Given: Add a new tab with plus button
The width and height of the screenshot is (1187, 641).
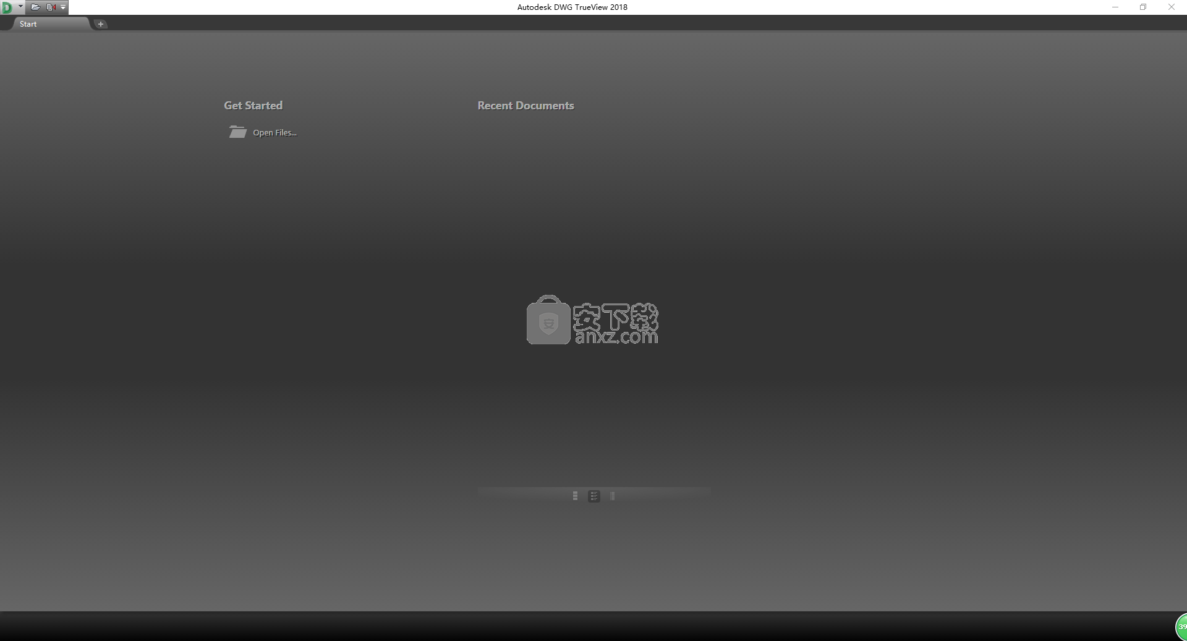Looking at the screenshot, I should [x=101, y=24].
